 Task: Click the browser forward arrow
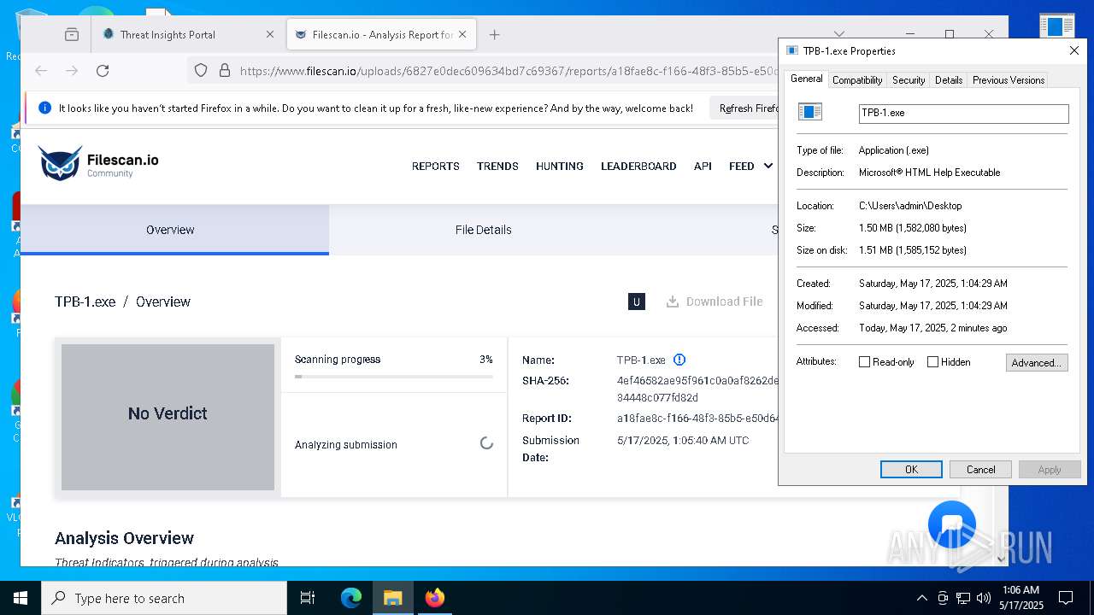(x=72, y=71)
